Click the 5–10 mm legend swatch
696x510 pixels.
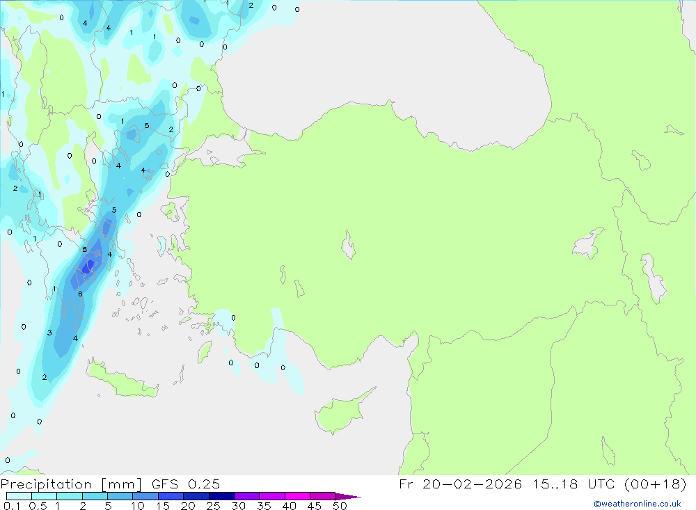(120, 496)
